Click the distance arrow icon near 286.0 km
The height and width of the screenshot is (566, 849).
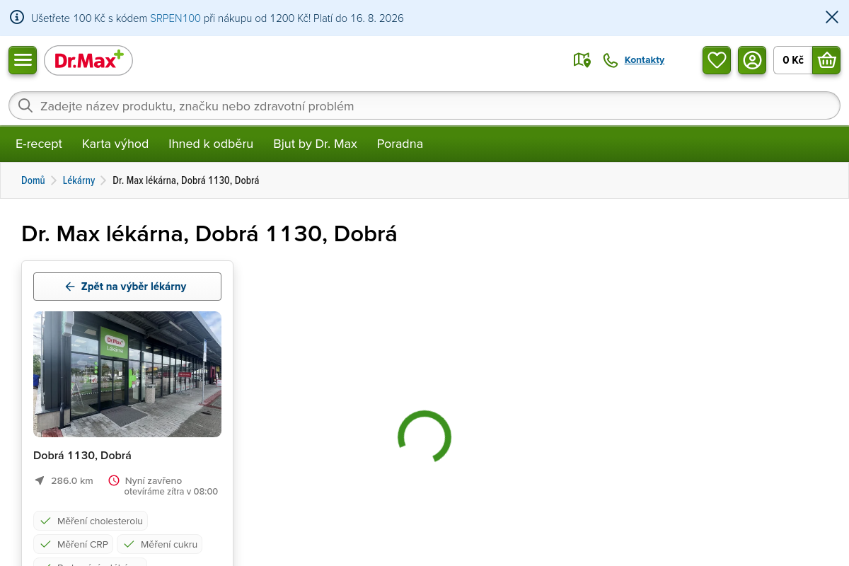click(40, 480)
